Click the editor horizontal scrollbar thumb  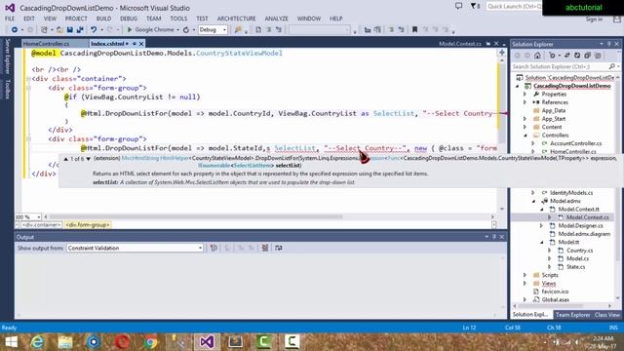[x=195, y=216]
